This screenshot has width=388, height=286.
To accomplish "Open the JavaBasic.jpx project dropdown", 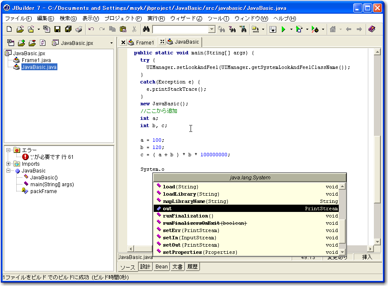I will (x=111, y=43).
